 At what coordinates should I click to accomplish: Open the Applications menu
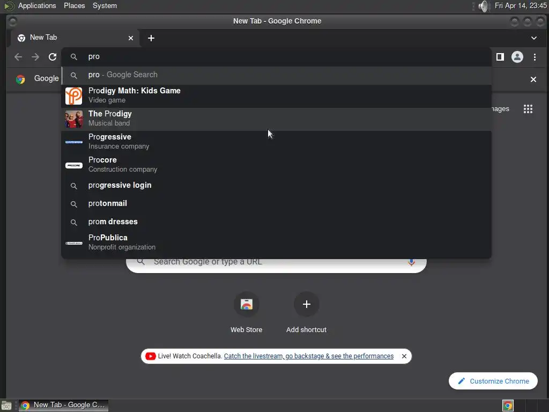(x=37, y=5)
